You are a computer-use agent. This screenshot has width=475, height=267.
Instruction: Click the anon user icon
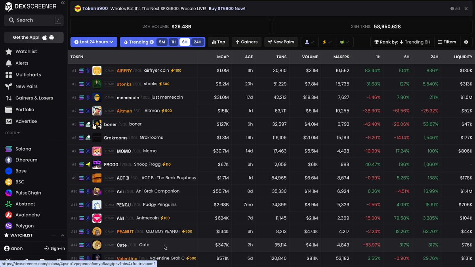(x=7, y=248)
